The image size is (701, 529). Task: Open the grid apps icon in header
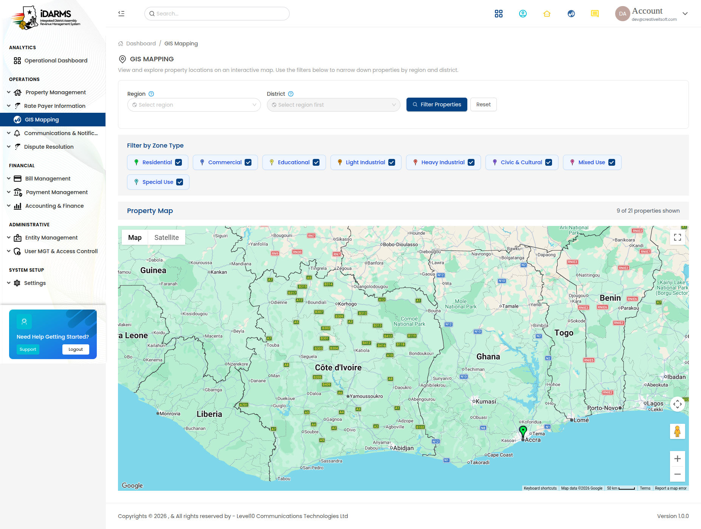[499, 14]
